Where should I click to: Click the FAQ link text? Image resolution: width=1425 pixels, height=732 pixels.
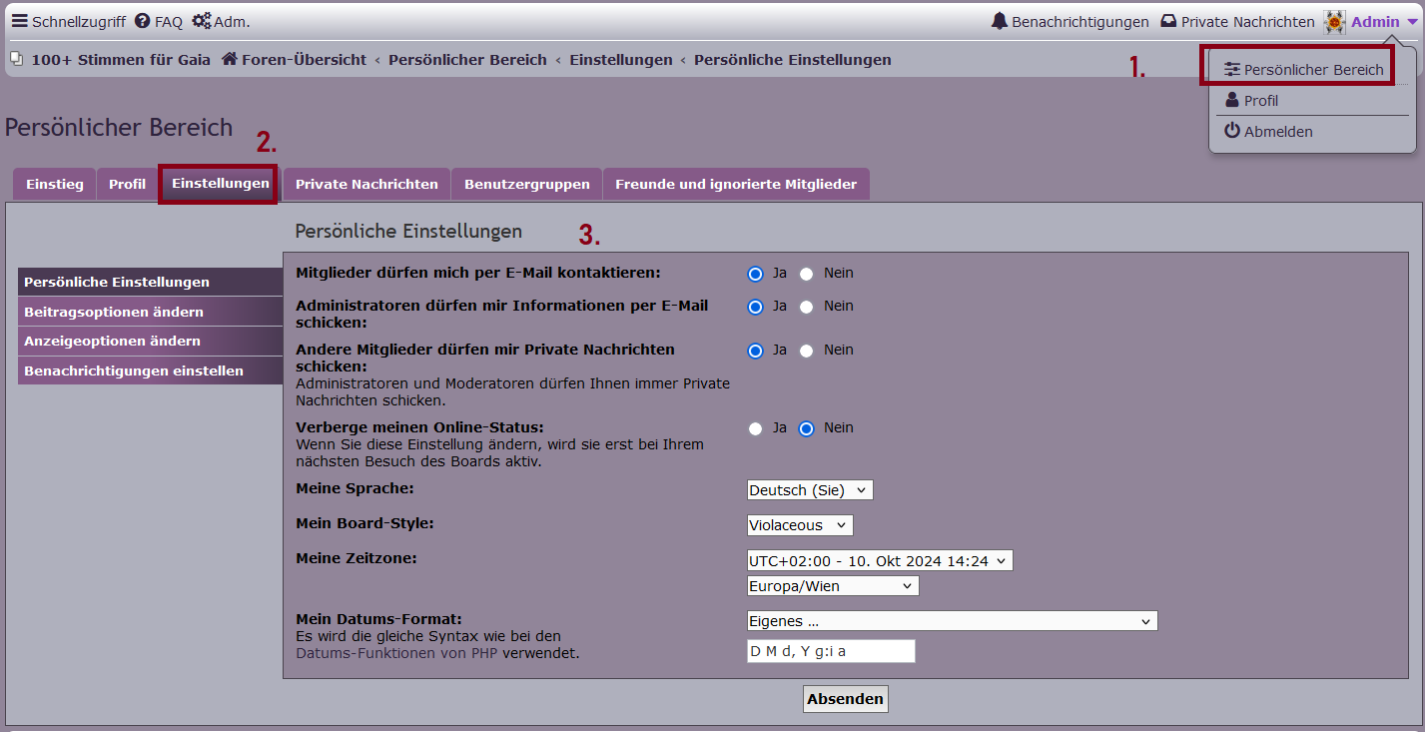click(169, 21)
